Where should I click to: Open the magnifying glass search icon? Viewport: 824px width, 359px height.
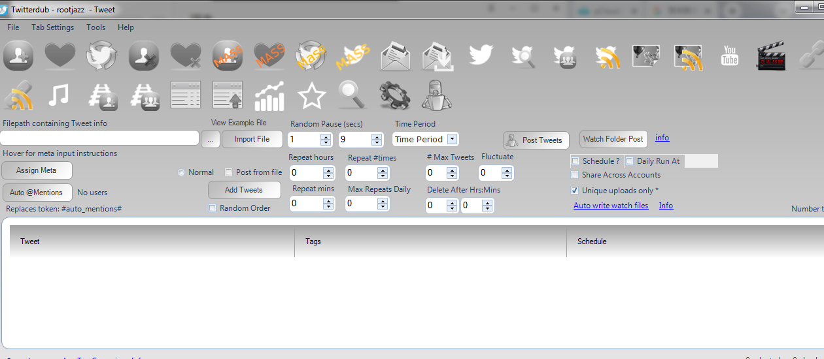point(353,96)
